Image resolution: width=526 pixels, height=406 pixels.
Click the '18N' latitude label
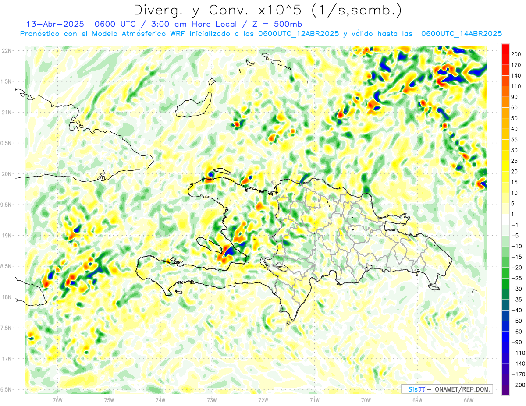[x=7, y=297]
